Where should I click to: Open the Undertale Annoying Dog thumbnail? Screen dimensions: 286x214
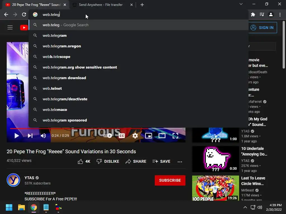click(215, 159)
